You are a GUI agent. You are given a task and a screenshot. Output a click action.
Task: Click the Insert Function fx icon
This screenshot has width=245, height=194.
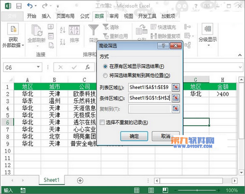coord(88,67)
